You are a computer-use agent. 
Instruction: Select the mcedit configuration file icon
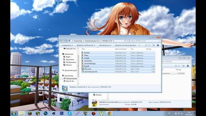tap(83, 66)
